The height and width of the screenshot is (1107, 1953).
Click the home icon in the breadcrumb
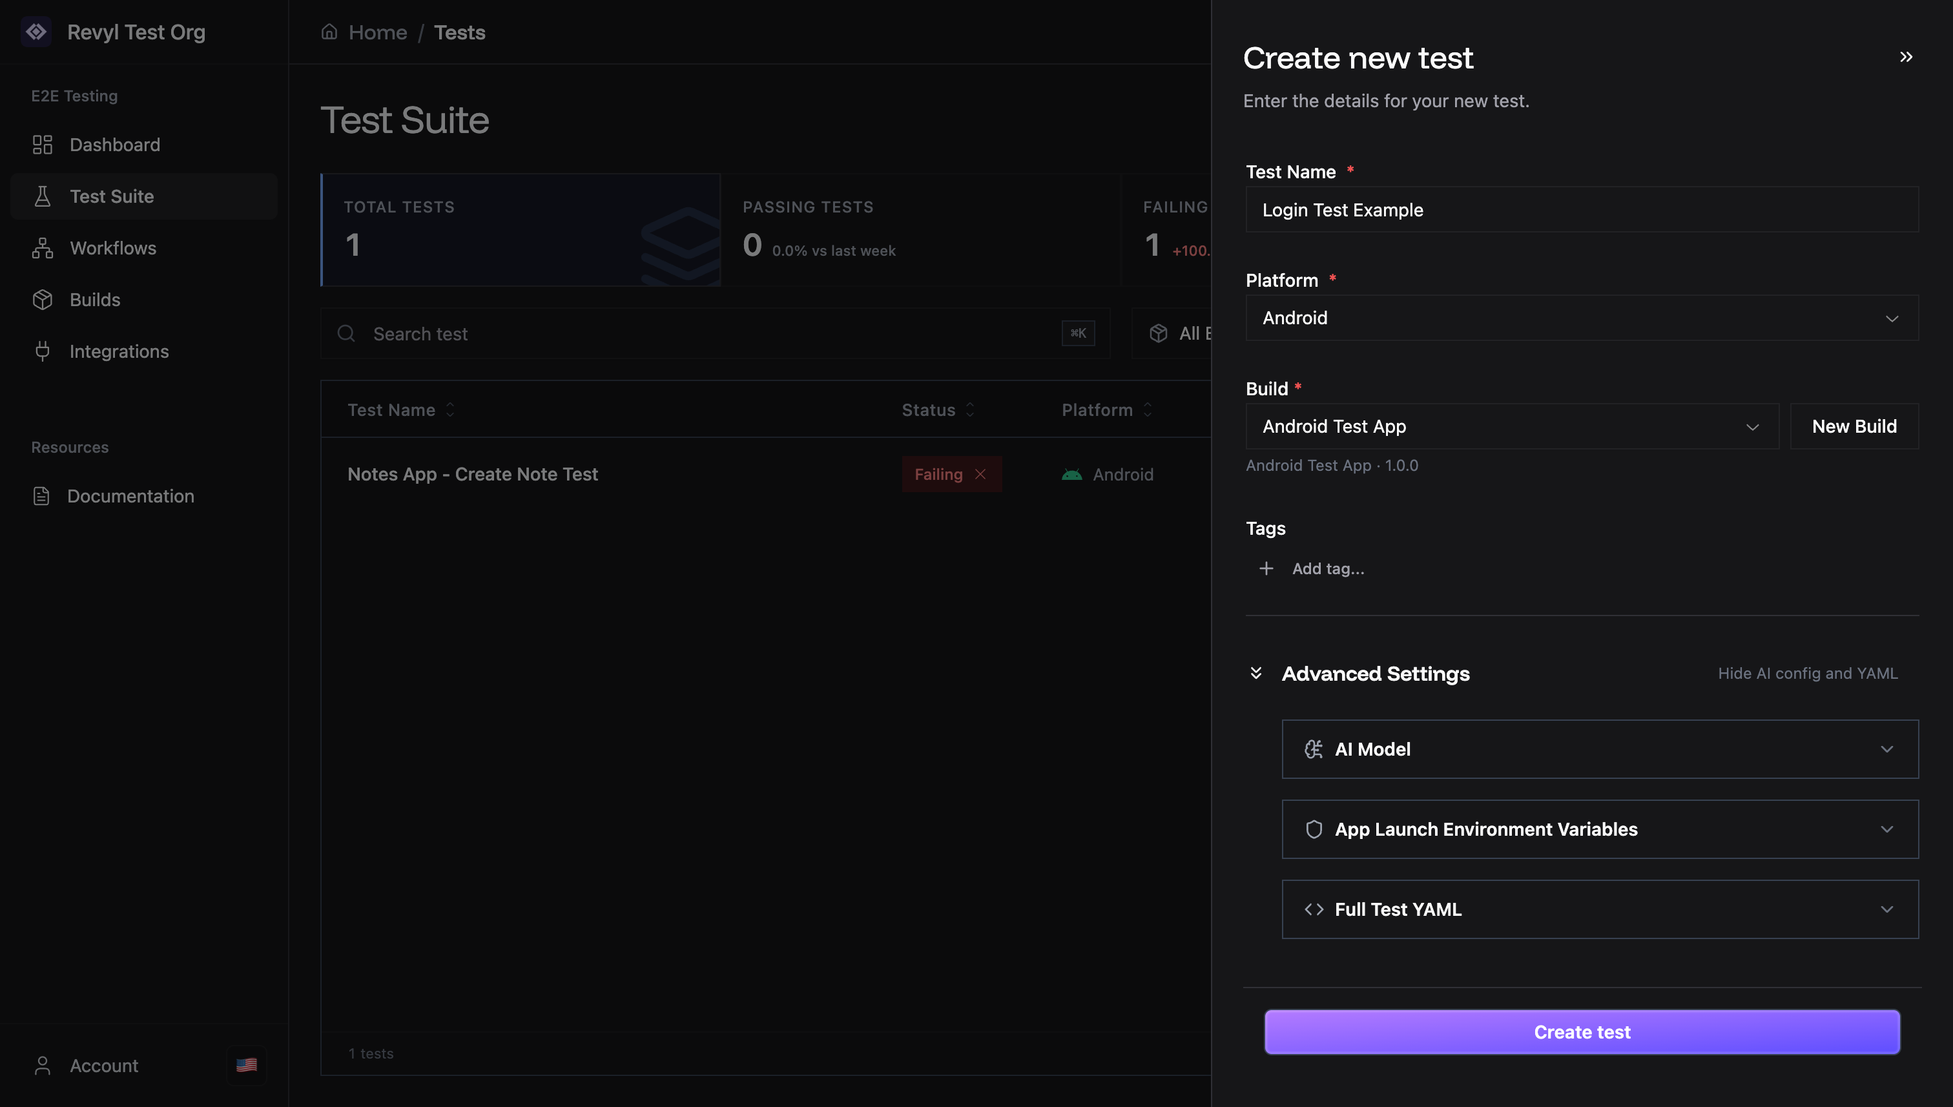tap(329, 31)
